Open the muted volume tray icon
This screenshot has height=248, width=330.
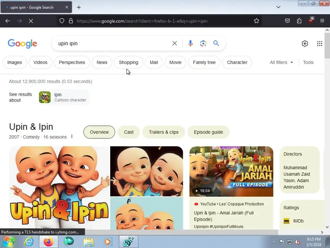coord(297,242)
